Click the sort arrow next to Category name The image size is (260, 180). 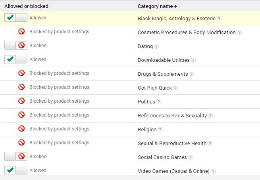tap(176, 6)
